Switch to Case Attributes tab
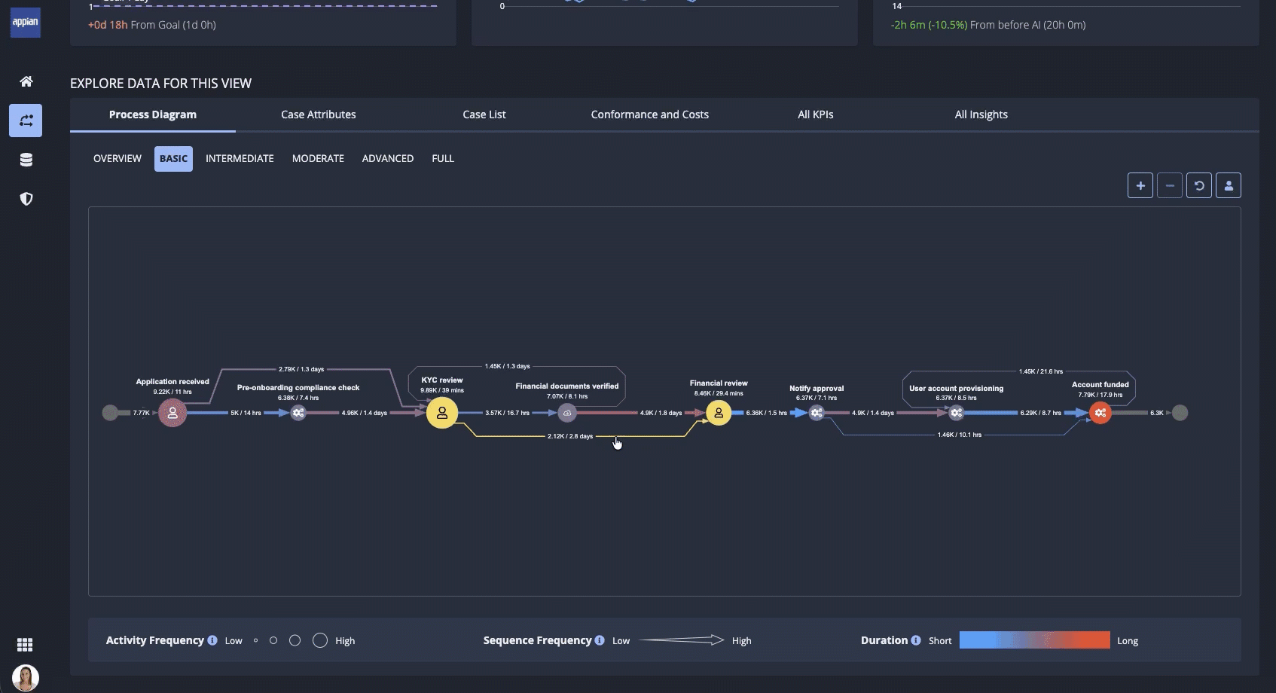Image resolution: width=1276 pixels, height=693 pixels. [x=319, y=114]
